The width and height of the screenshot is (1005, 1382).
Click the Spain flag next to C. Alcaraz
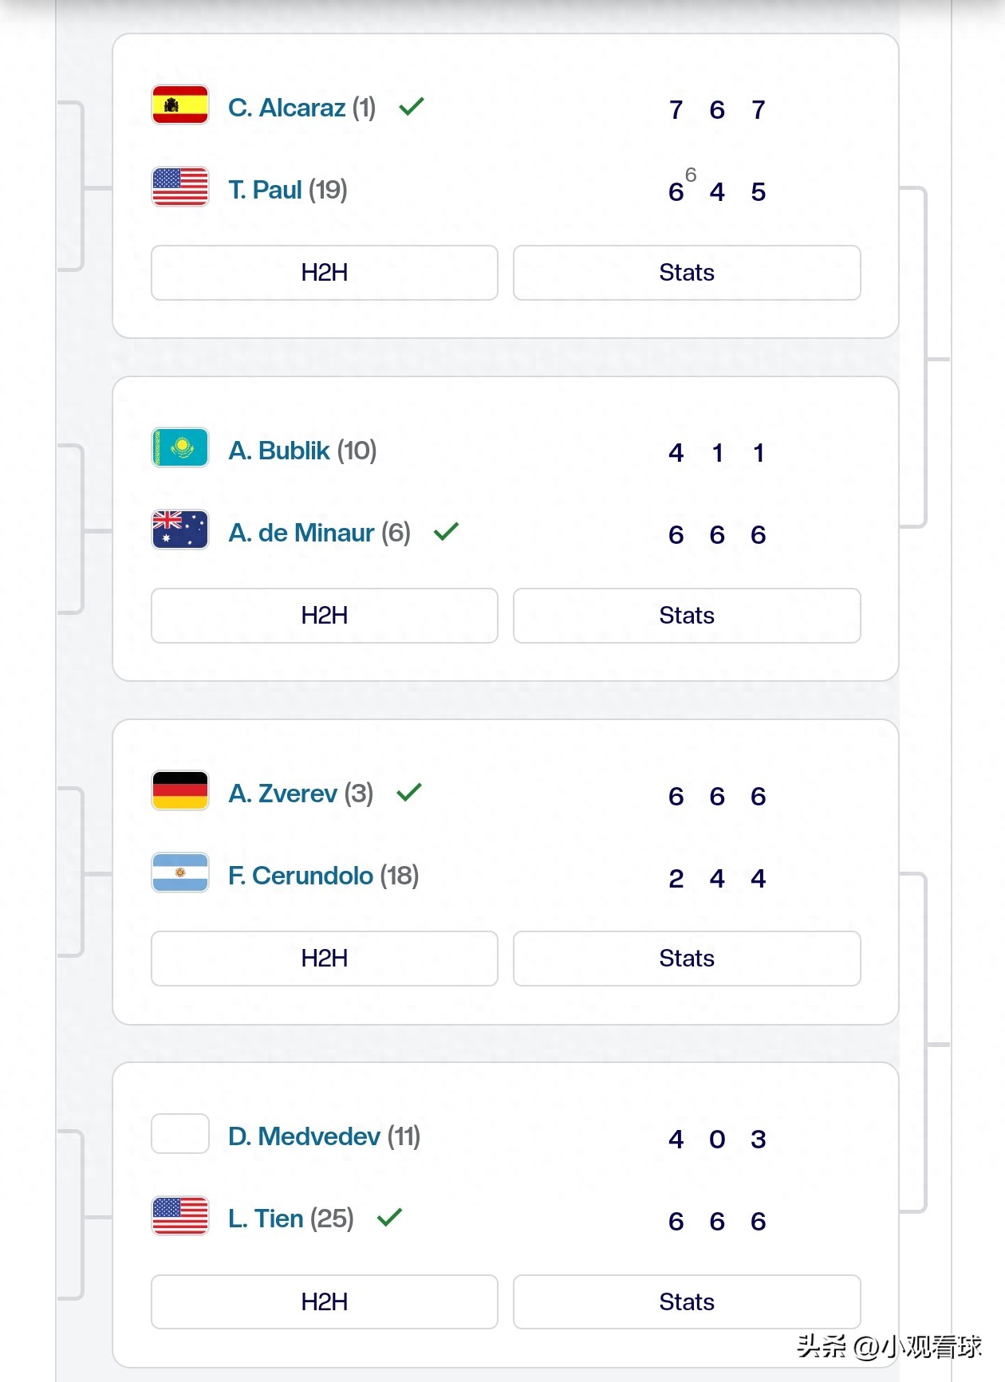tap(179, 106)
